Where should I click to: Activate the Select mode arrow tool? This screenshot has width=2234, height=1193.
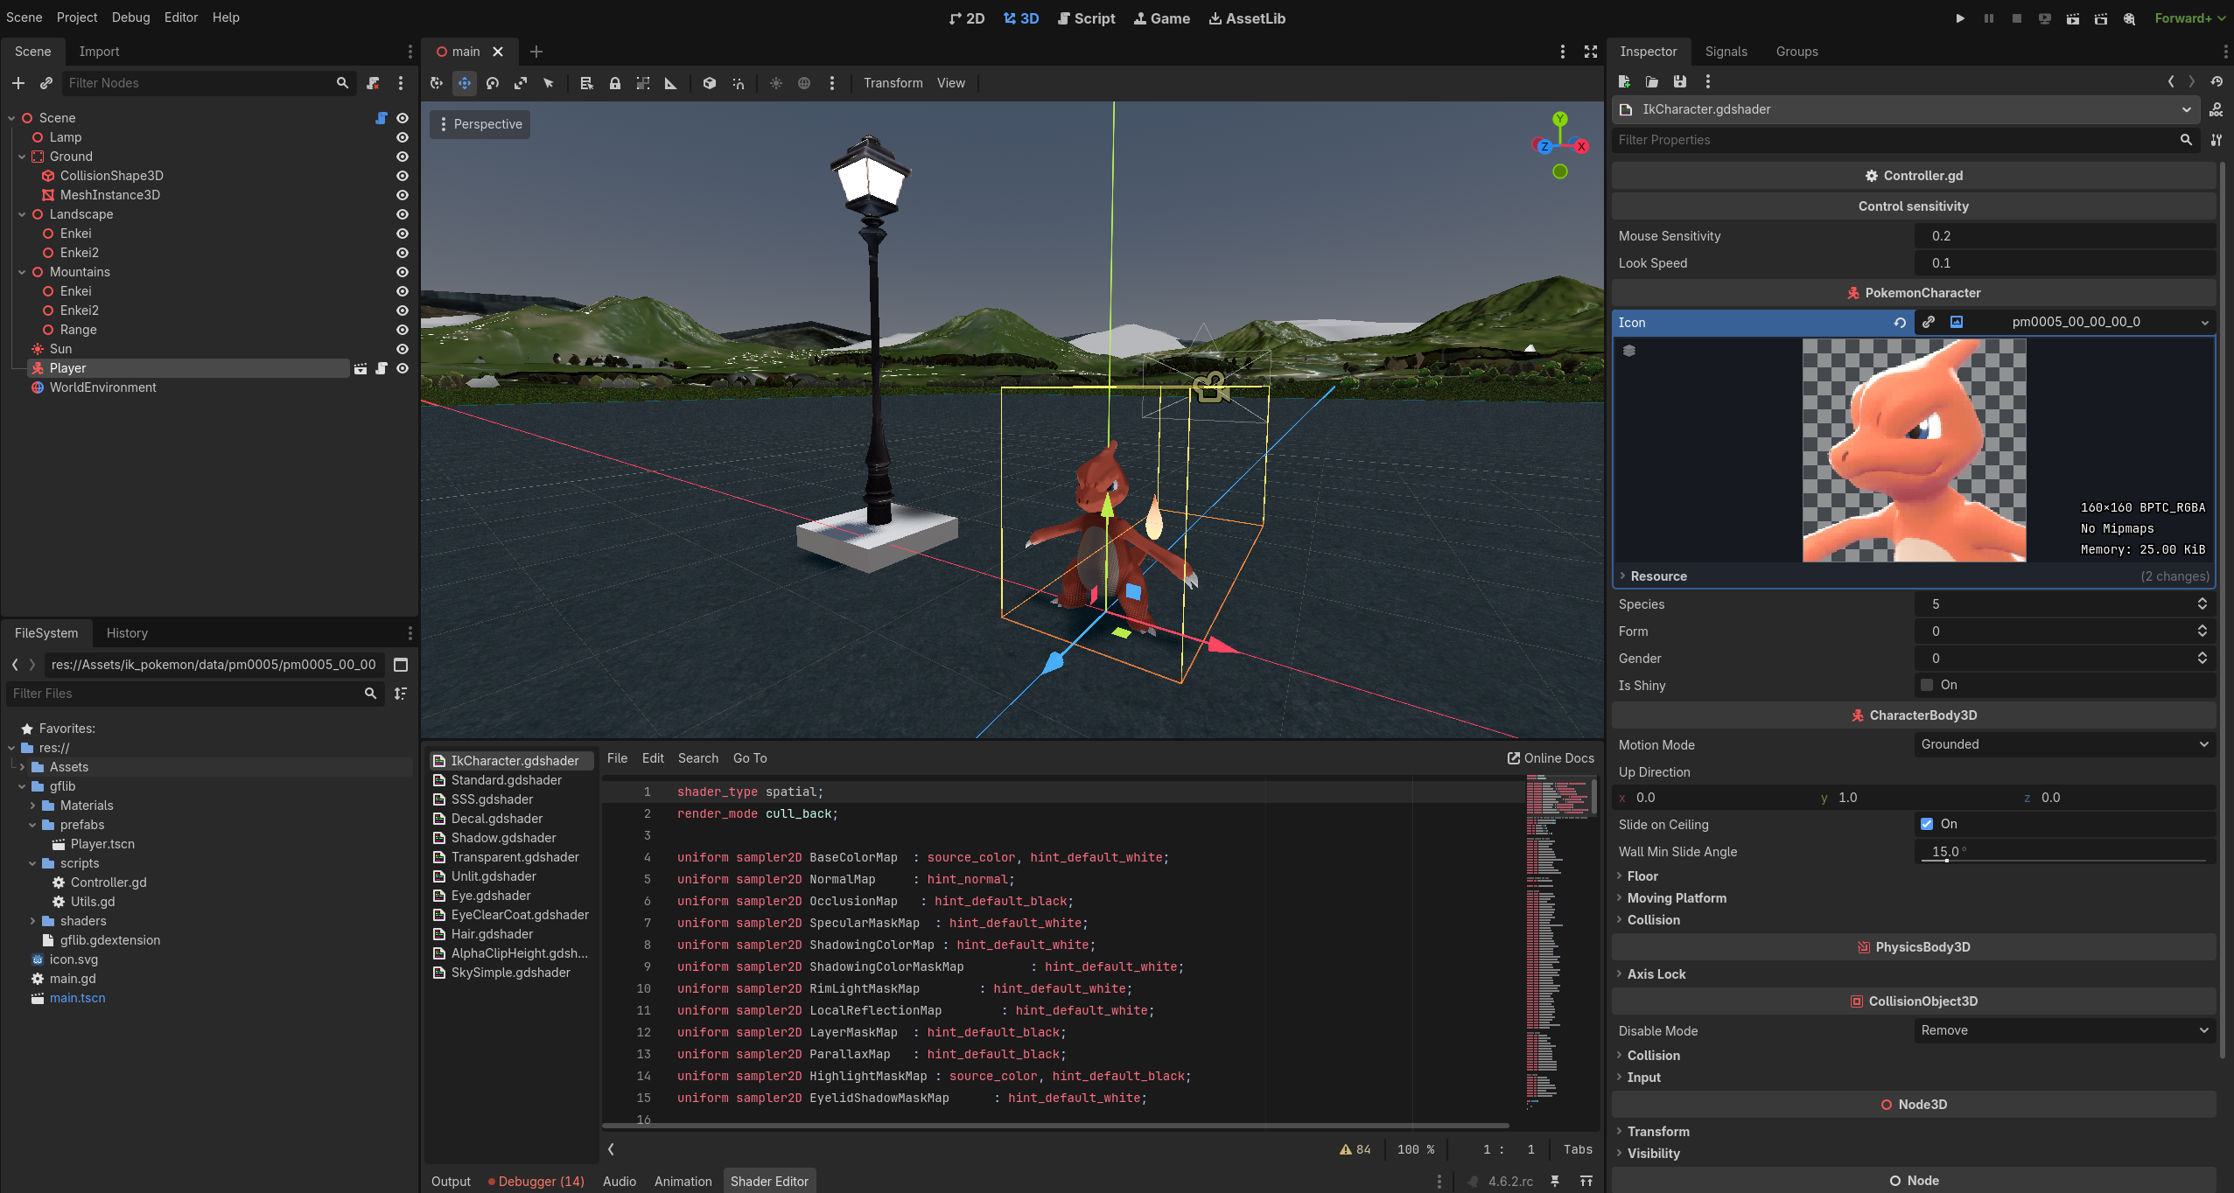549,83
